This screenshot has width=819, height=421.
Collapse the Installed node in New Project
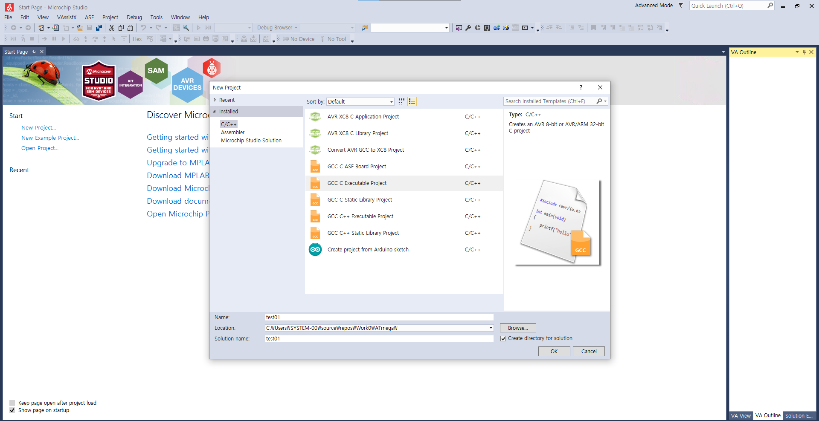215,112
